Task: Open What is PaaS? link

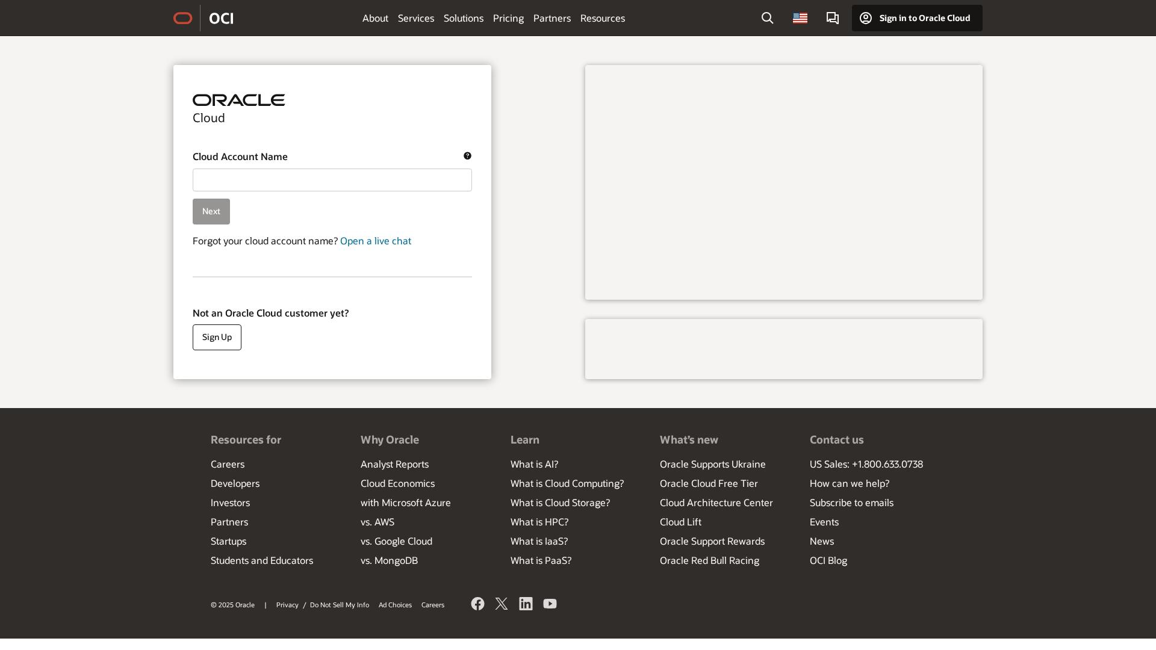Action: 541,560
